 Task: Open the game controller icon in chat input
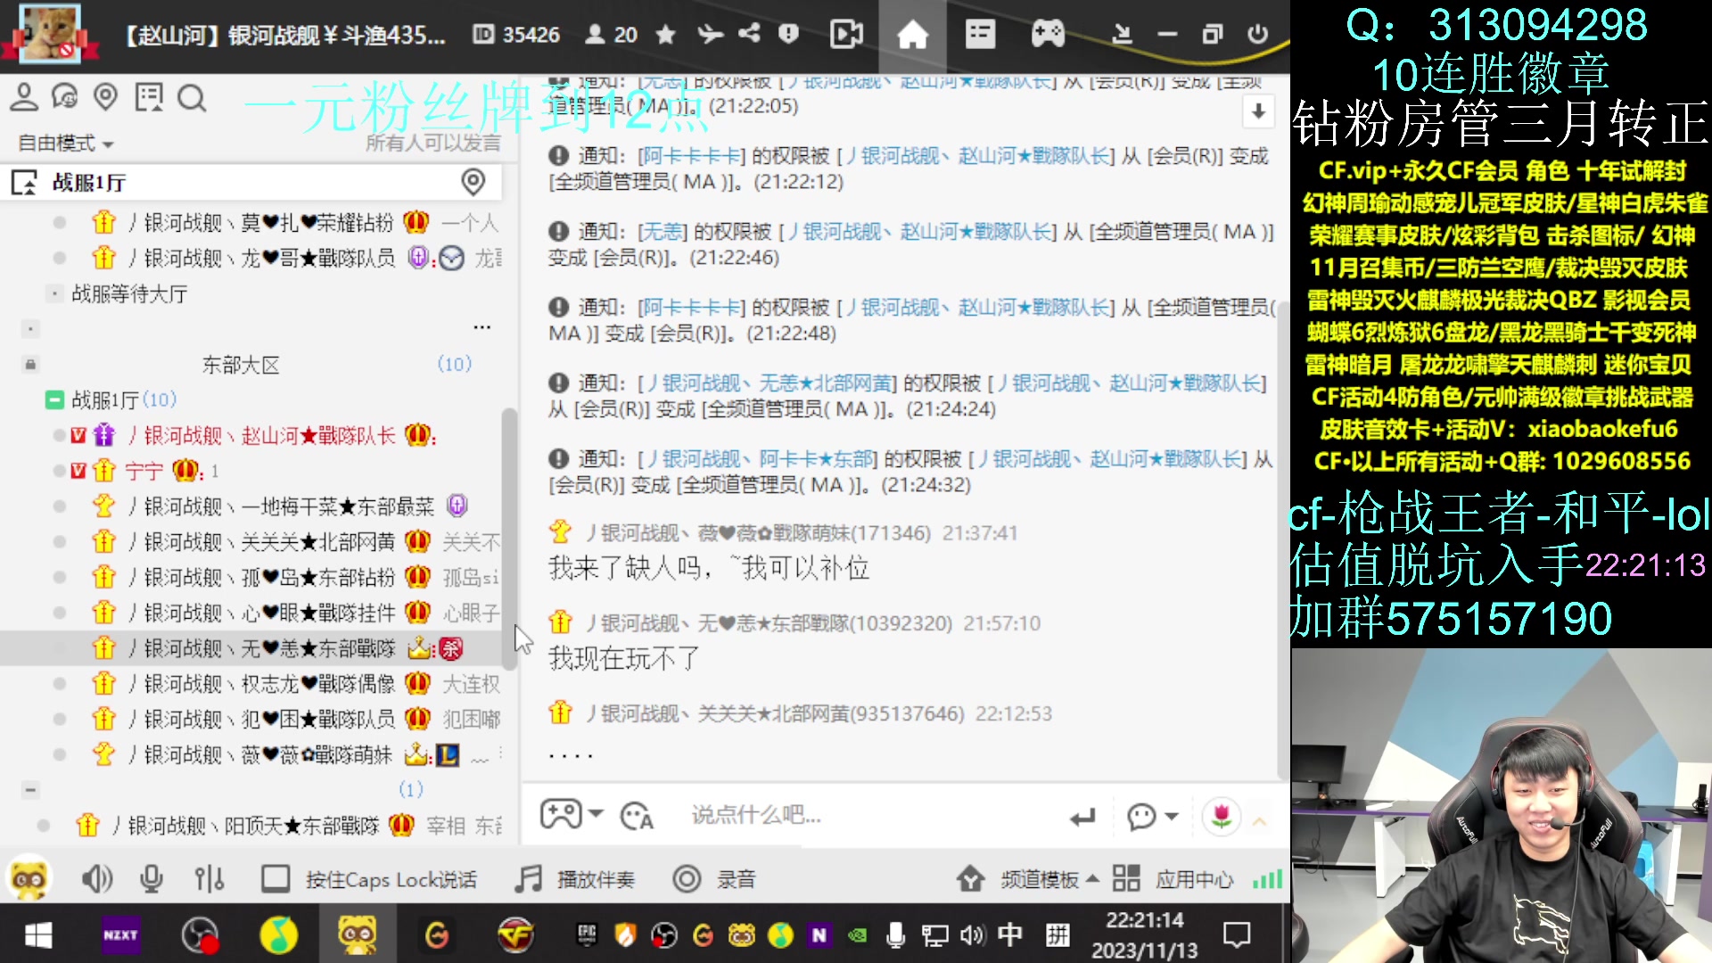(x=561, y=814)
